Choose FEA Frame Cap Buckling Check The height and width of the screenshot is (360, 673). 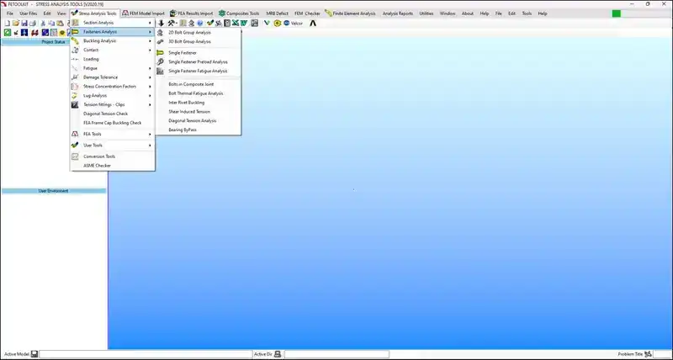pyautogui.click(x=113, y=123)
